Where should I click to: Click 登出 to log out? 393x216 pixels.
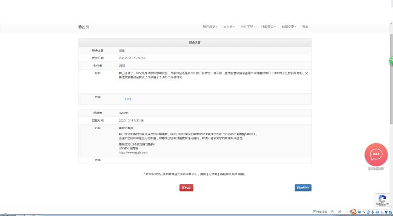coord(305,27)
